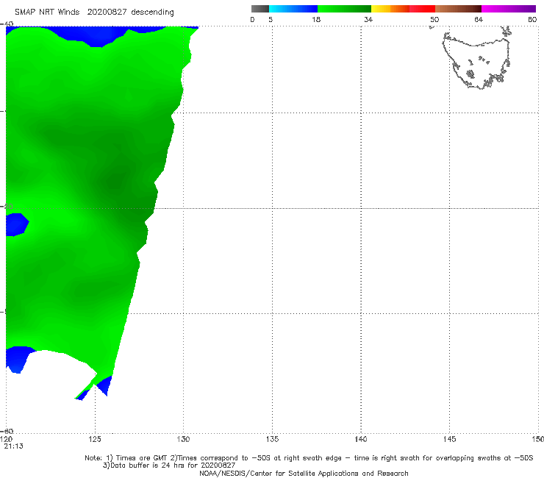The width and height of the screenshot is (544, 478).
Task: Pick the gray 0–5 segment of the color bar
Action: [260, 9]
